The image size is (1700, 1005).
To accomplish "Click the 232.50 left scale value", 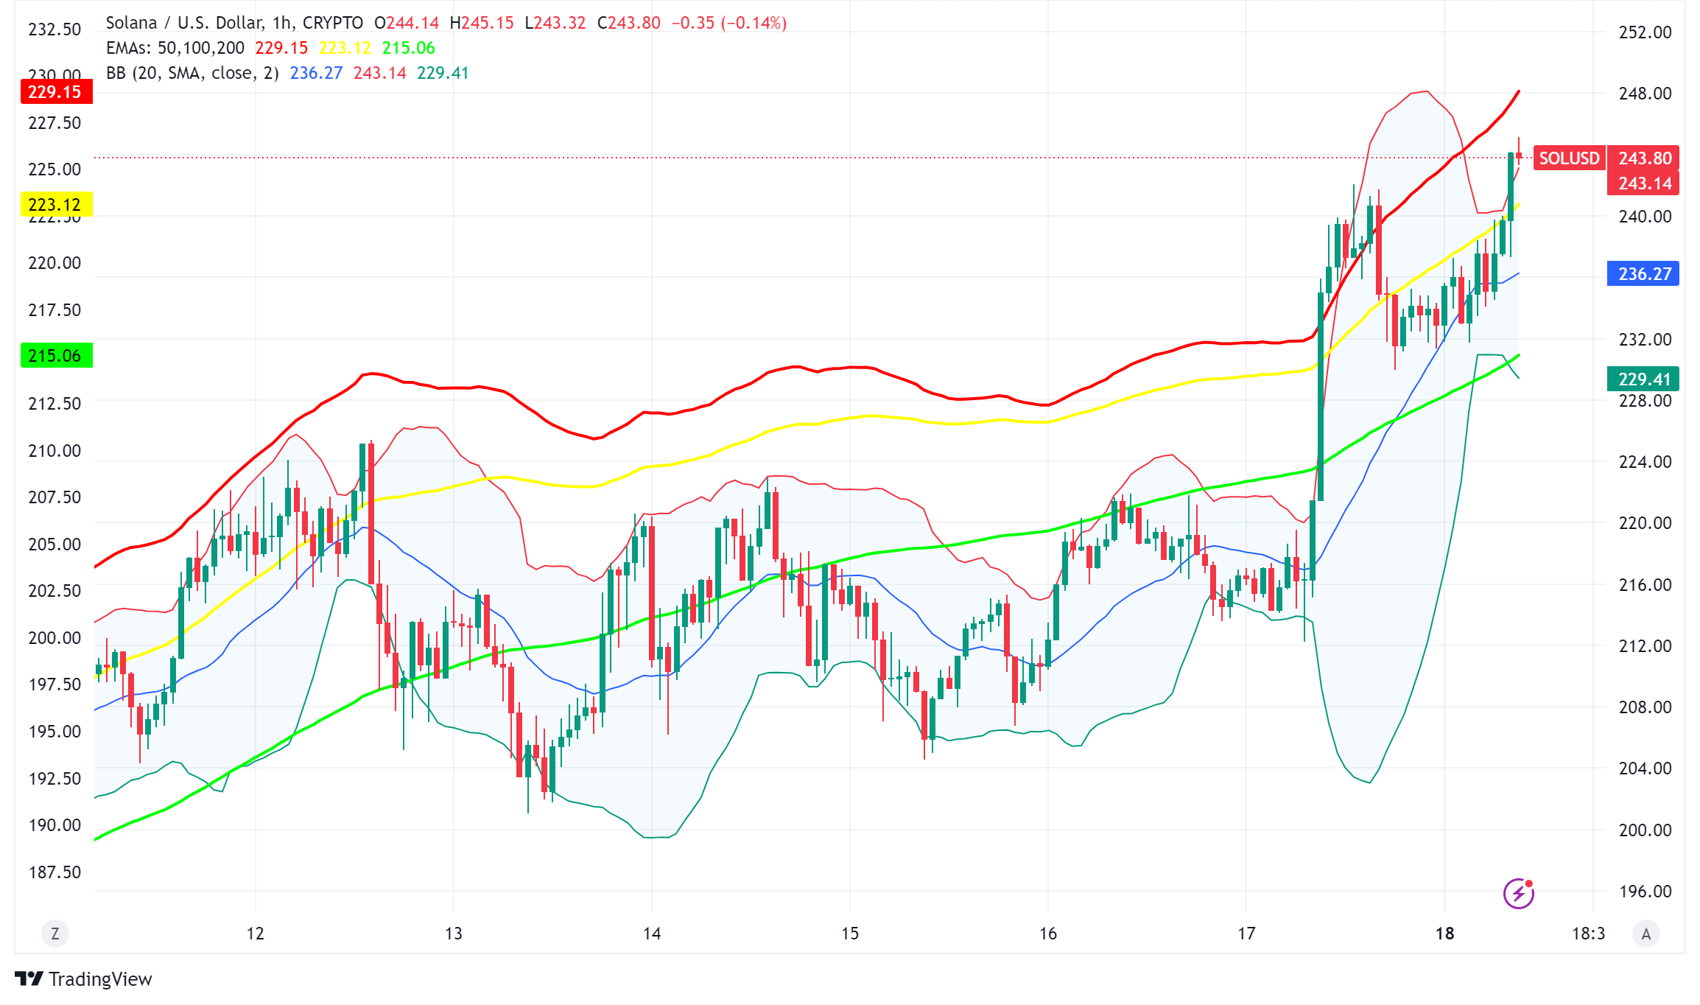I will point(55,29).
